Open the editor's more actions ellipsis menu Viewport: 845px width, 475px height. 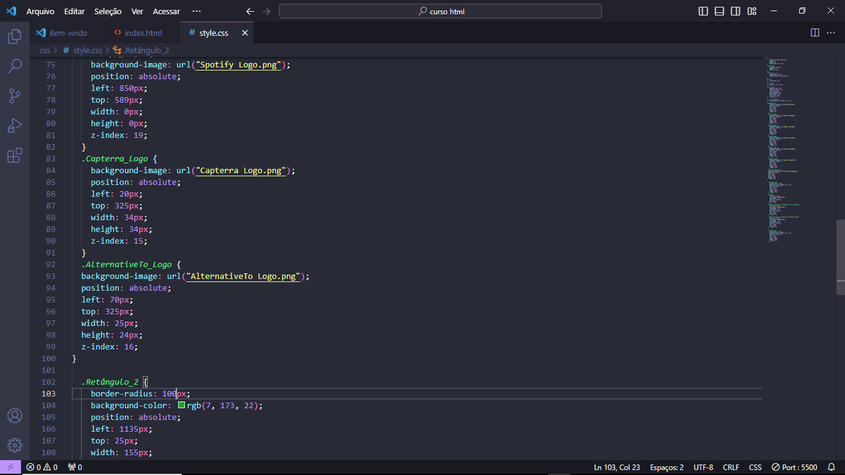pyautogui.click(x=832, y=33)
